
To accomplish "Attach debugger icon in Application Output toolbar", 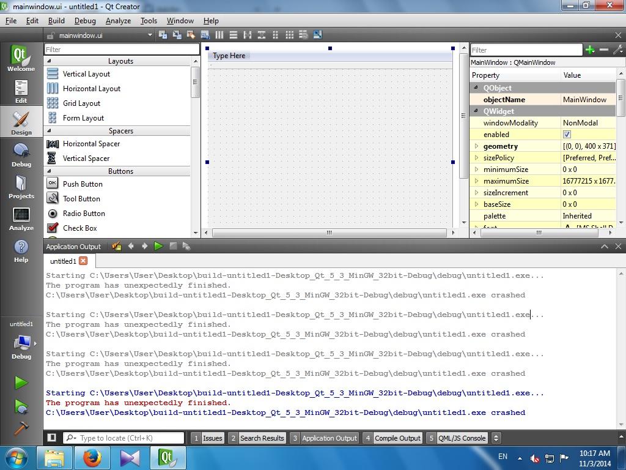I will 186,246.
